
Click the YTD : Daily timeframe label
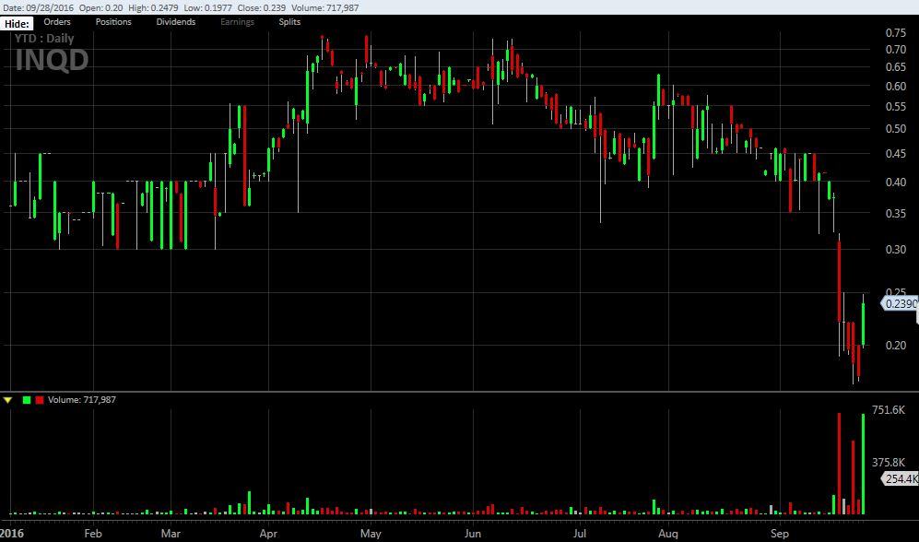[43, 39]
